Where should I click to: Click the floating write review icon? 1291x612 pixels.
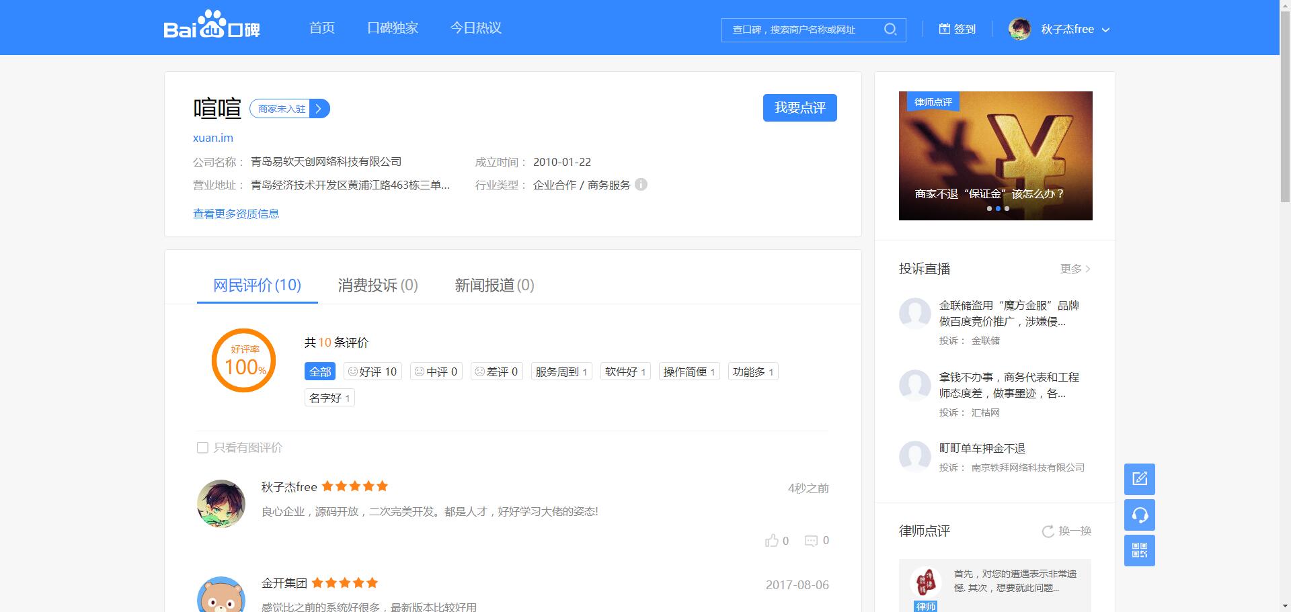pyautogui.click(x=1140, y=479)
